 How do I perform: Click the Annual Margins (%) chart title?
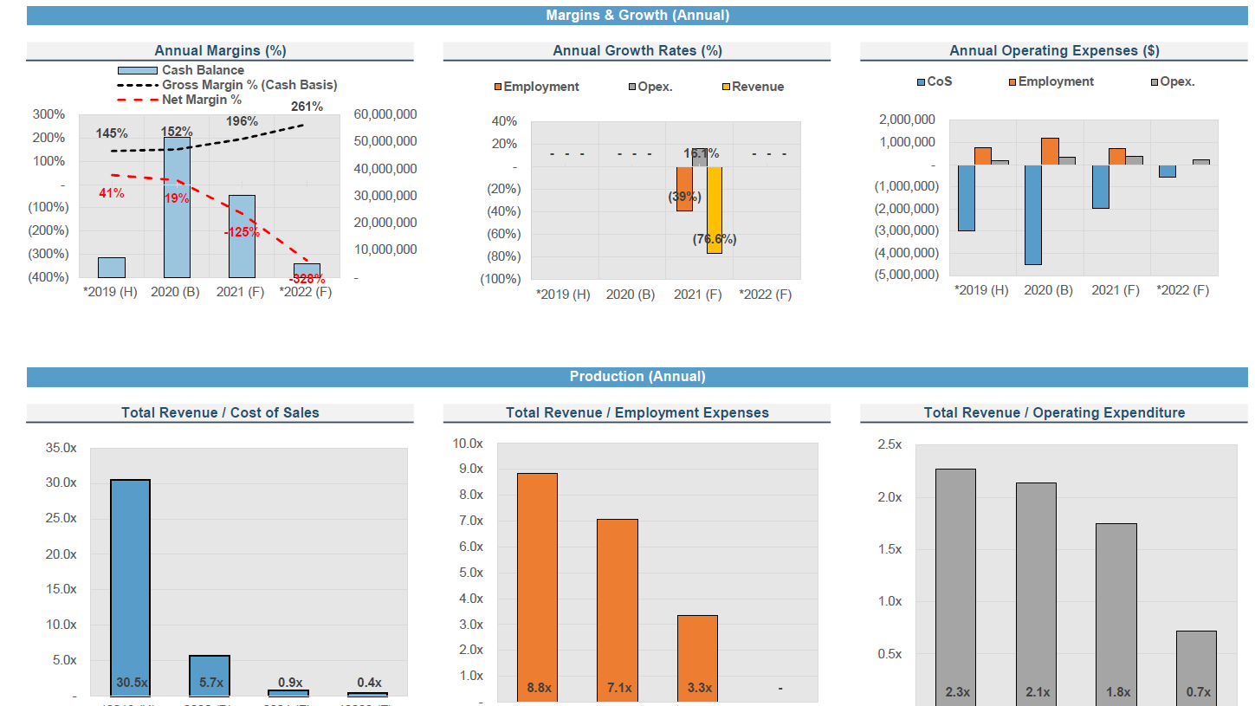[x=220, y=51]
